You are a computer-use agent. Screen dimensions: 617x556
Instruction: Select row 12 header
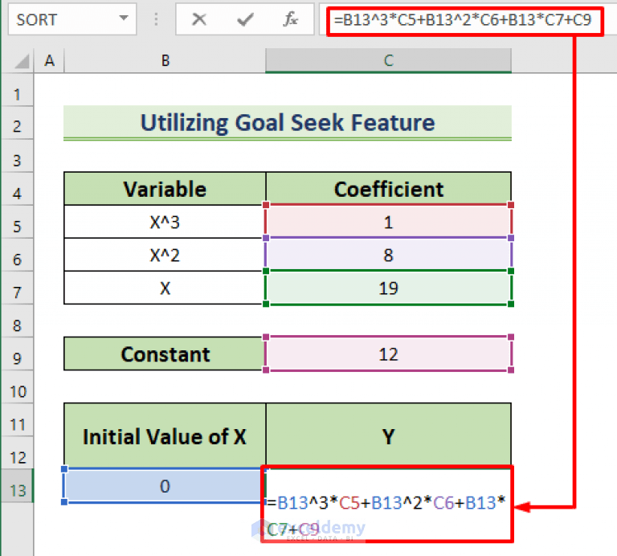(x=17, y=453)
